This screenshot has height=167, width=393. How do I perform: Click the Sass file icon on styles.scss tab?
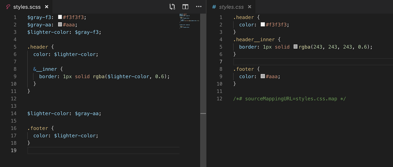pyautogui.click(x=8, y=7)
